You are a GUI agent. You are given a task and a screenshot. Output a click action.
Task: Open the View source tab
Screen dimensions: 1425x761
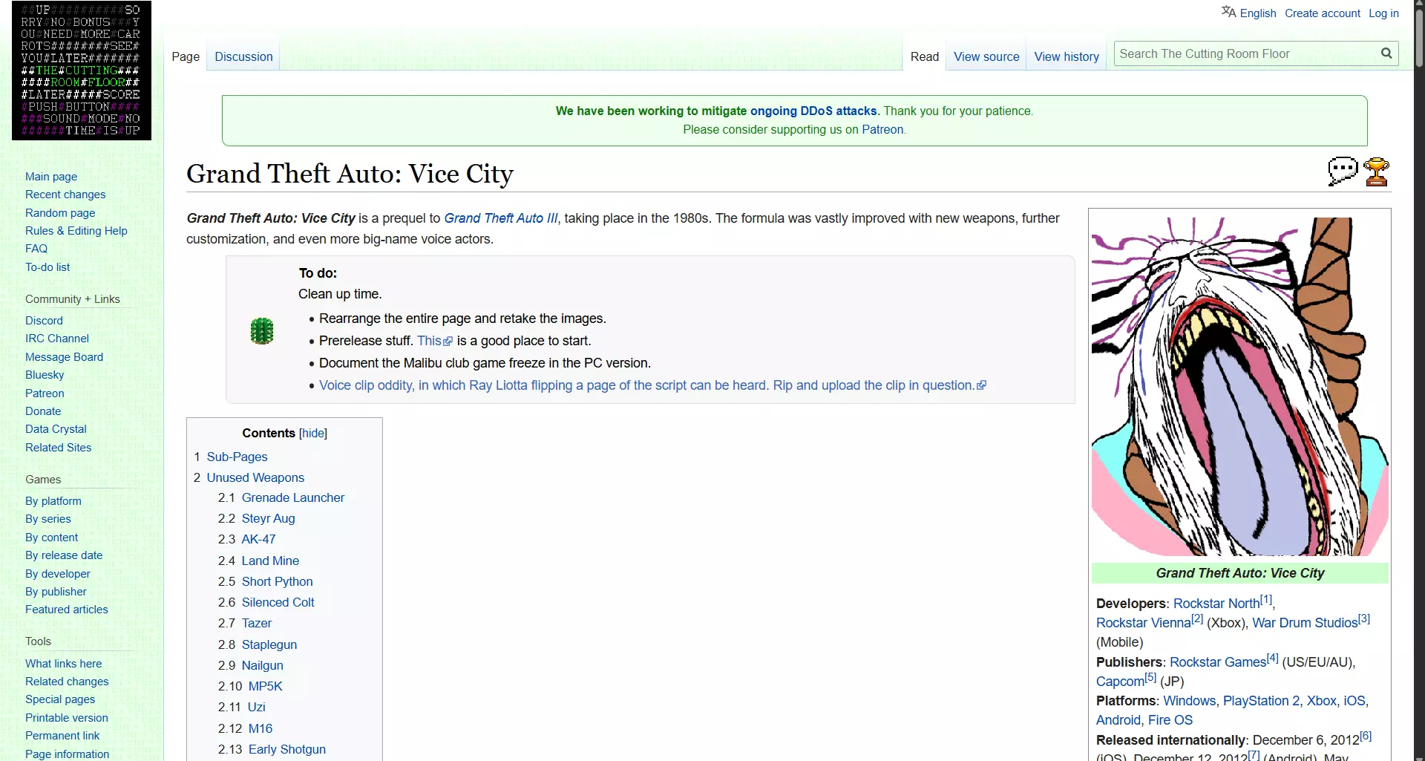pos(986,56)
